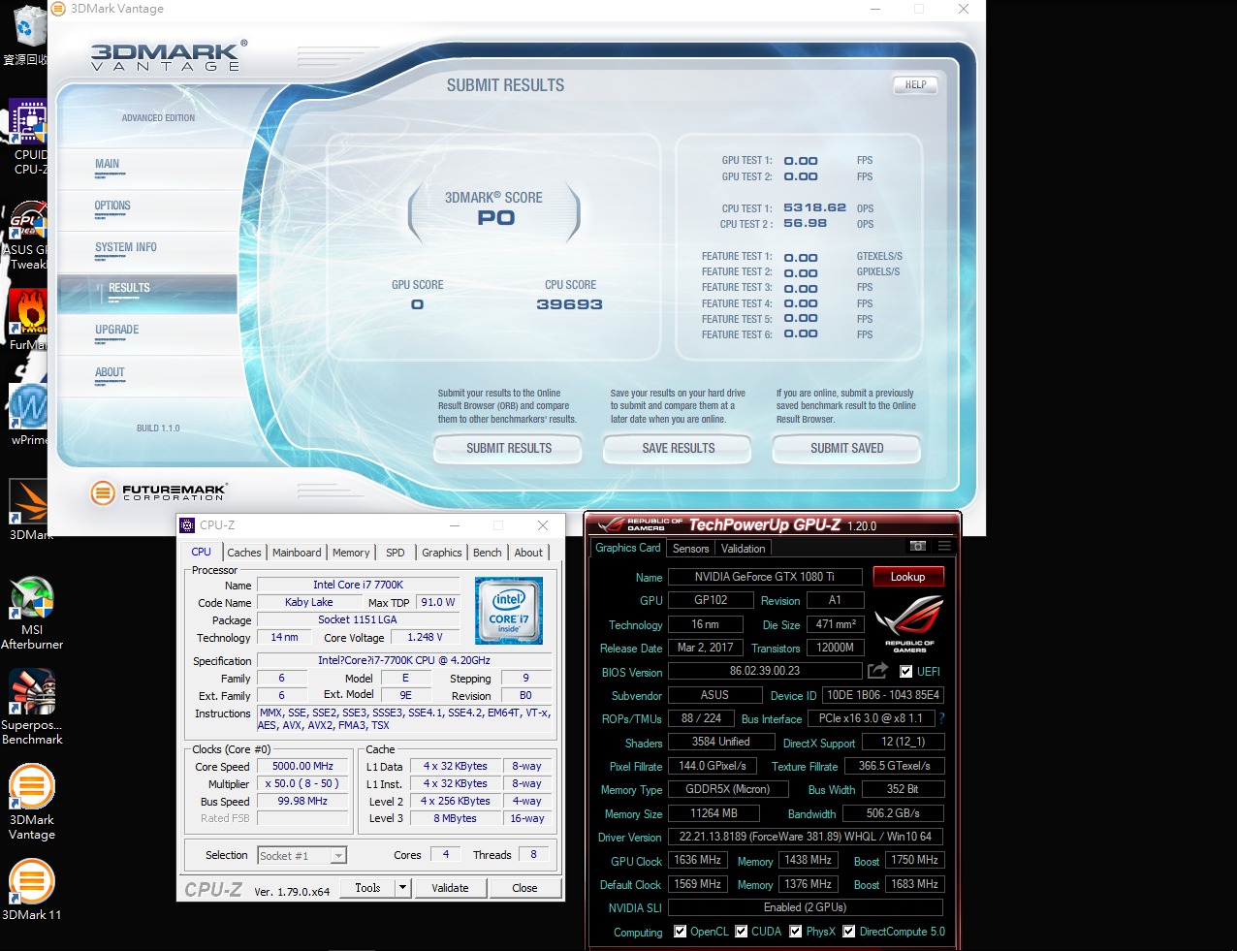Click the Intel Core i7 logo in CPU-Z
This screenshot has width=1237, height=951.
click(509, 611)
